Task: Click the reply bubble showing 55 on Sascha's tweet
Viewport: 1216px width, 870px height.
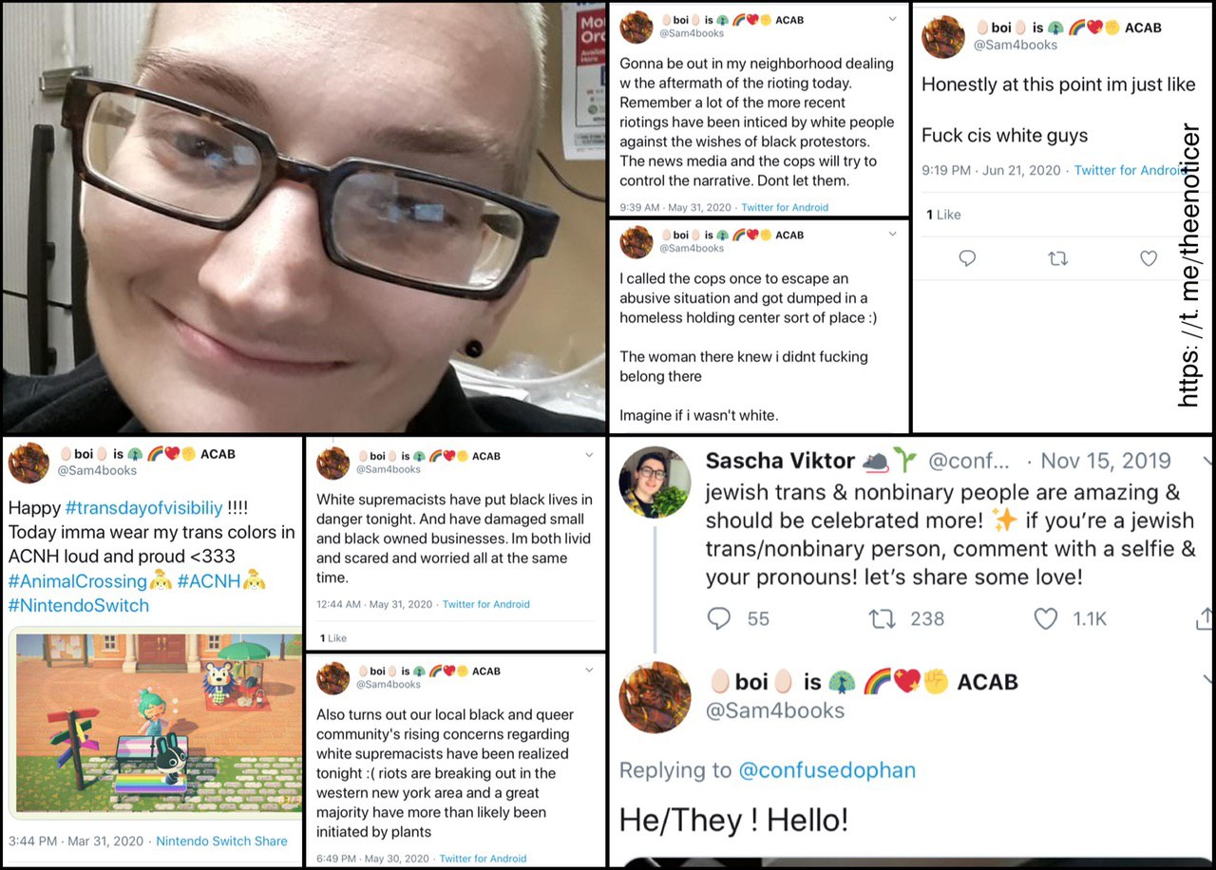Action: [x=719, y=619]
